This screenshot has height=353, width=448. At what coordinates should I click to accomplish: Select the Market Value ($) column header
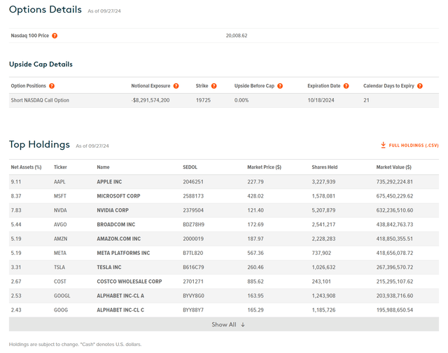click(394, 167)
